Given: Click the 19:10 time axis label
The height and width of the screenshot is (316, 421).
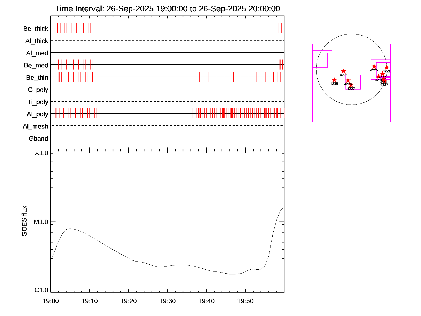Looking at the screenshot, I should pos(89,301).
